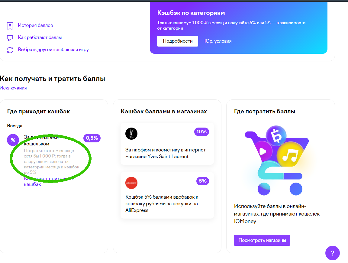The height and width of the screenshot is (263, 348).
Task: Click Посмотреть магазины button
Action: [262, 240]
